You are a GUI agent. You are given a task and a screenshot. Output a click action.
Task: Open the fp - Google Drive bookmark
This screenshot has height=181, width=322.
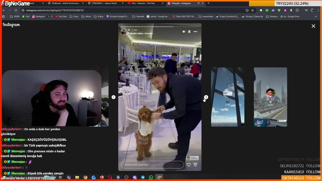(290, 17)
